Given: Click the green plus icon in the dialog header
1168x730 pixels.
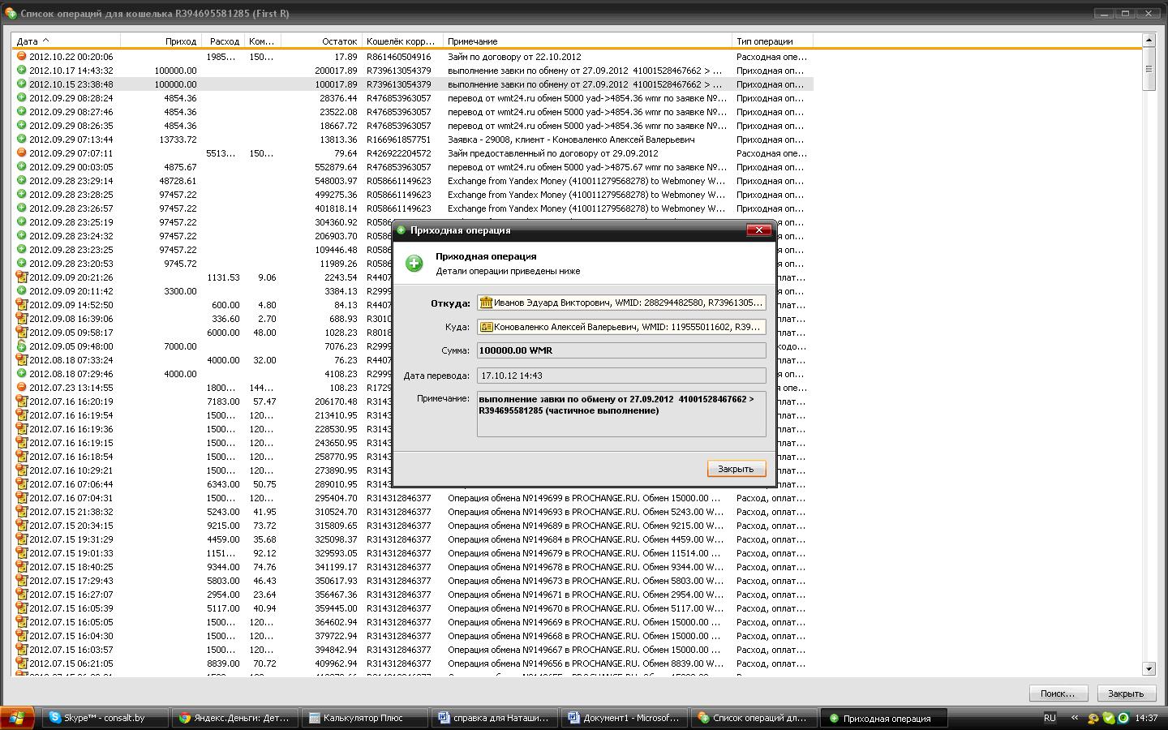Looking at the screenshot, I should pyautogui.click(x=414, y=264).
